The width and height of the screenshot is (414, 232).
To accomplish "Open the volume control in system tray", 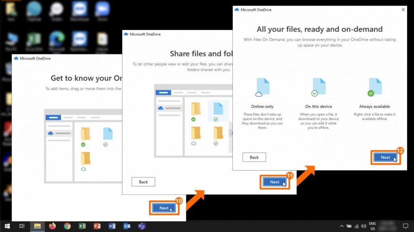I will 363,226.
